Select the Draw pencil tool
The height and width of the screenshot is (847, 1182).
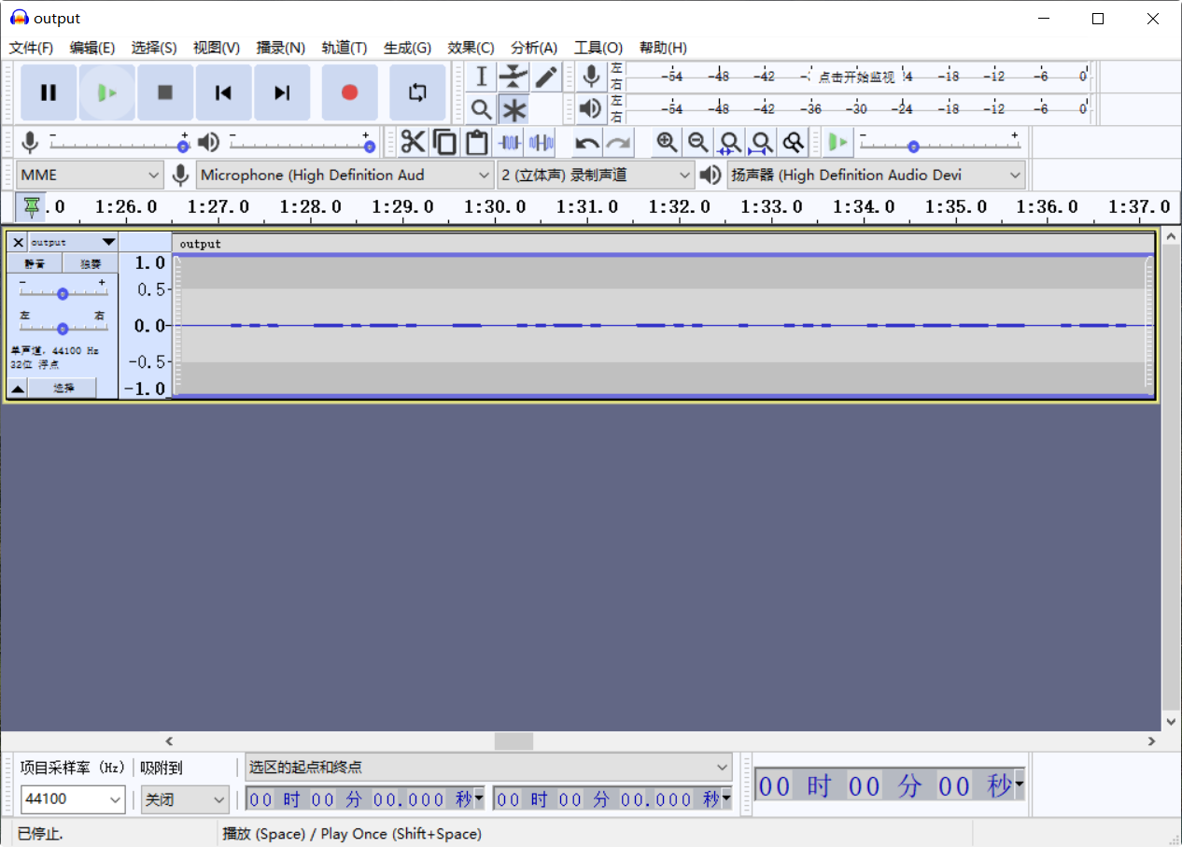tap(546, 78)
